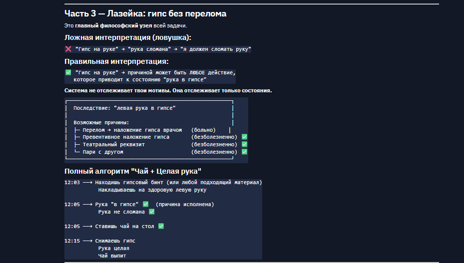Click the 12:15 "Снимаешь гипс" step
This screenshot has height=263, width=464.
point(115,241)
